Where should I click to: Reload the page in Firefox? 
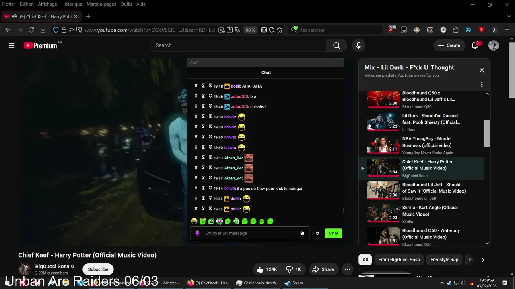pos(31,30)
